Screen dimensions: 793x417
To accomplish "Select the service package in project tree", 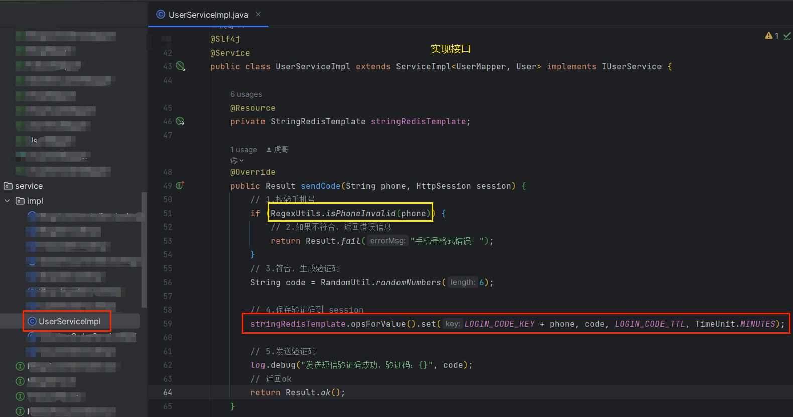I will pos(29,186).
